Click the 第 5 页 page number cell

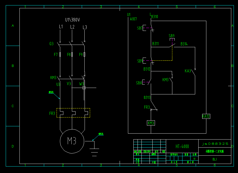[190, 162]
